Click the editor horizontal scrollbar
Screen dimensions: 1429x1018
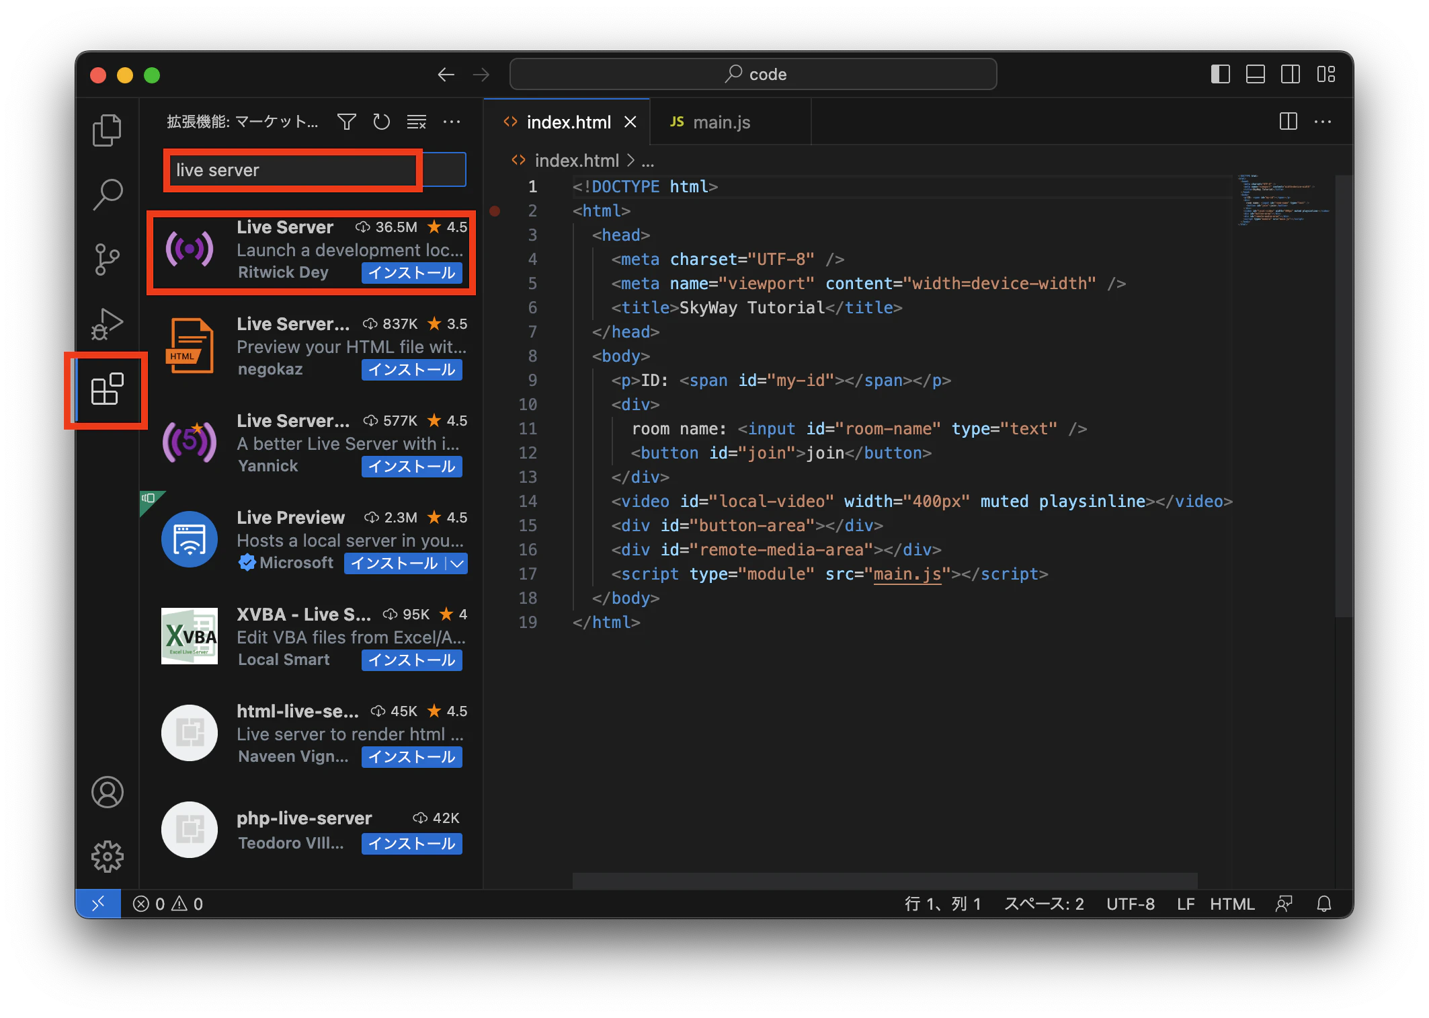[x=885, y=880]
